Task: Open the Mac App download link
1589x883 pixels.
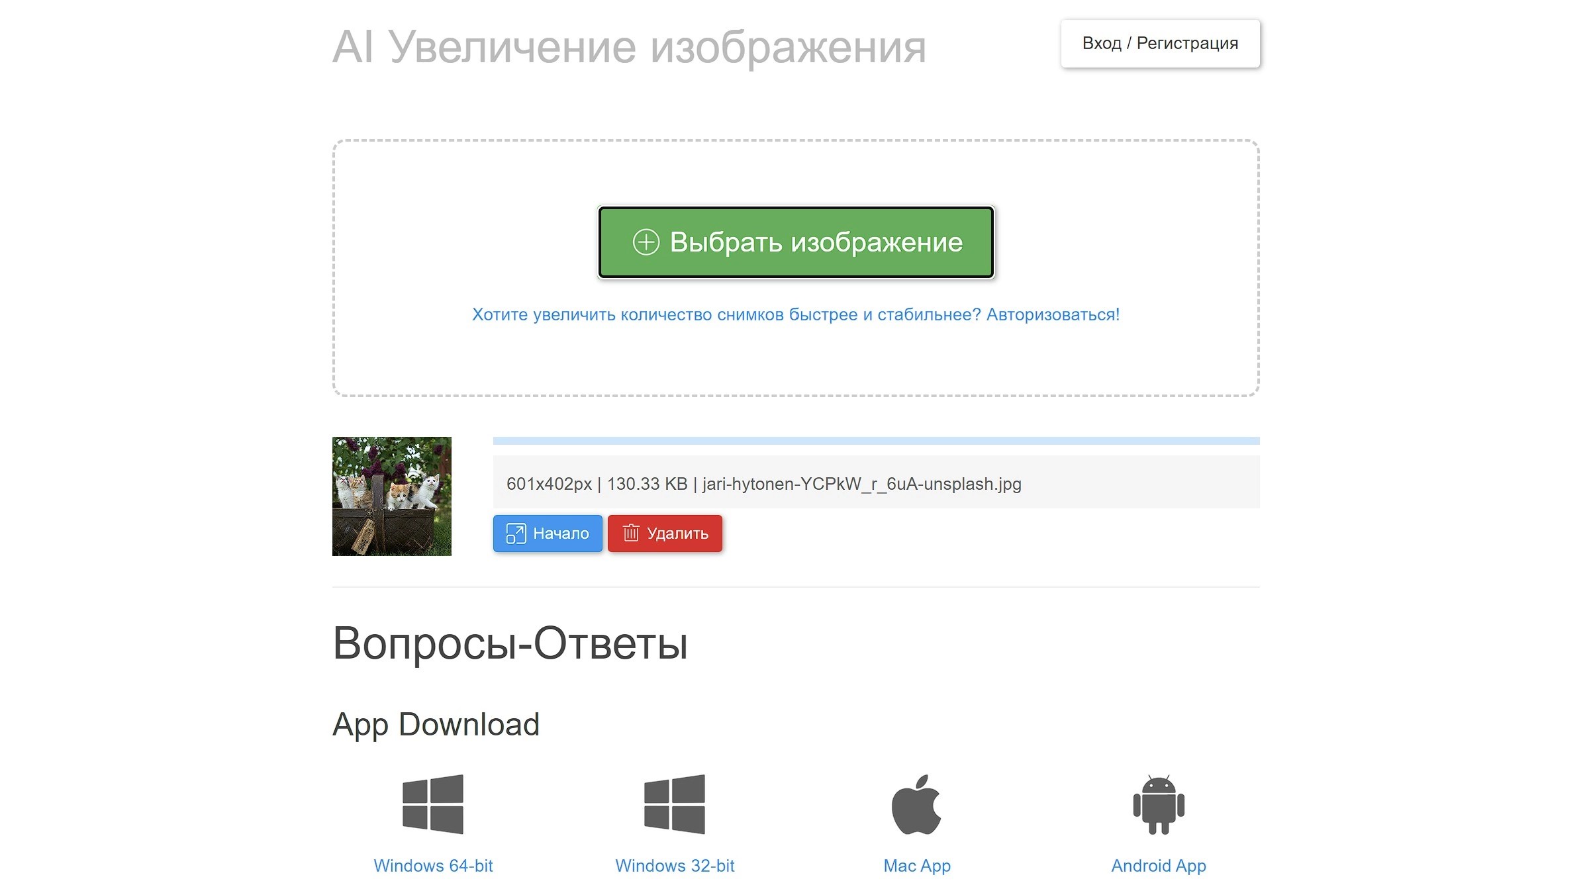Action: click(x=917, y=866)
